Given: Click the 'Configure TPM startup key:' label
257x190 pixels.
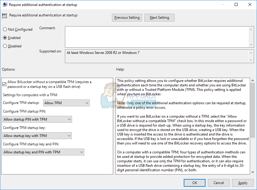Looking at the screenshot, I should pos(24,128).
